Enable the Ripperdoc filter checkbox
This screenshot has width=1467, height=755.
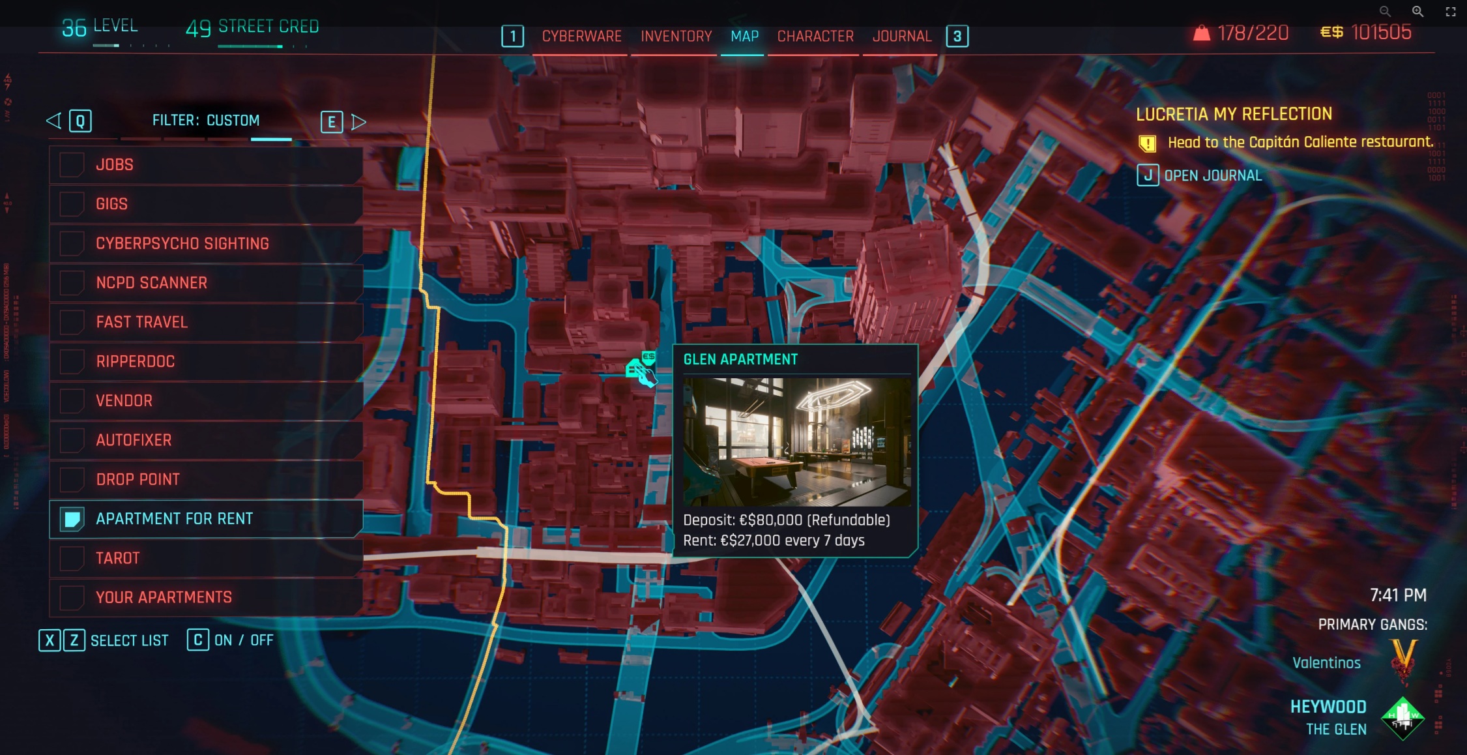point(71,361)
